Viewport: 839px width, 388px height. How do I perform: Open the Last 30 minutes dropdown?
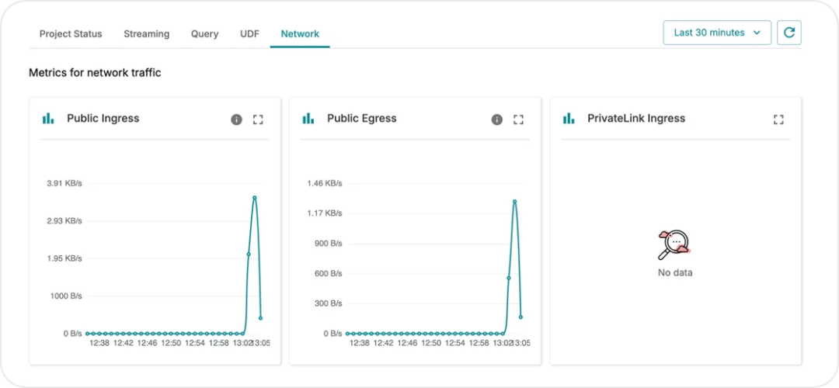point(716,33)
